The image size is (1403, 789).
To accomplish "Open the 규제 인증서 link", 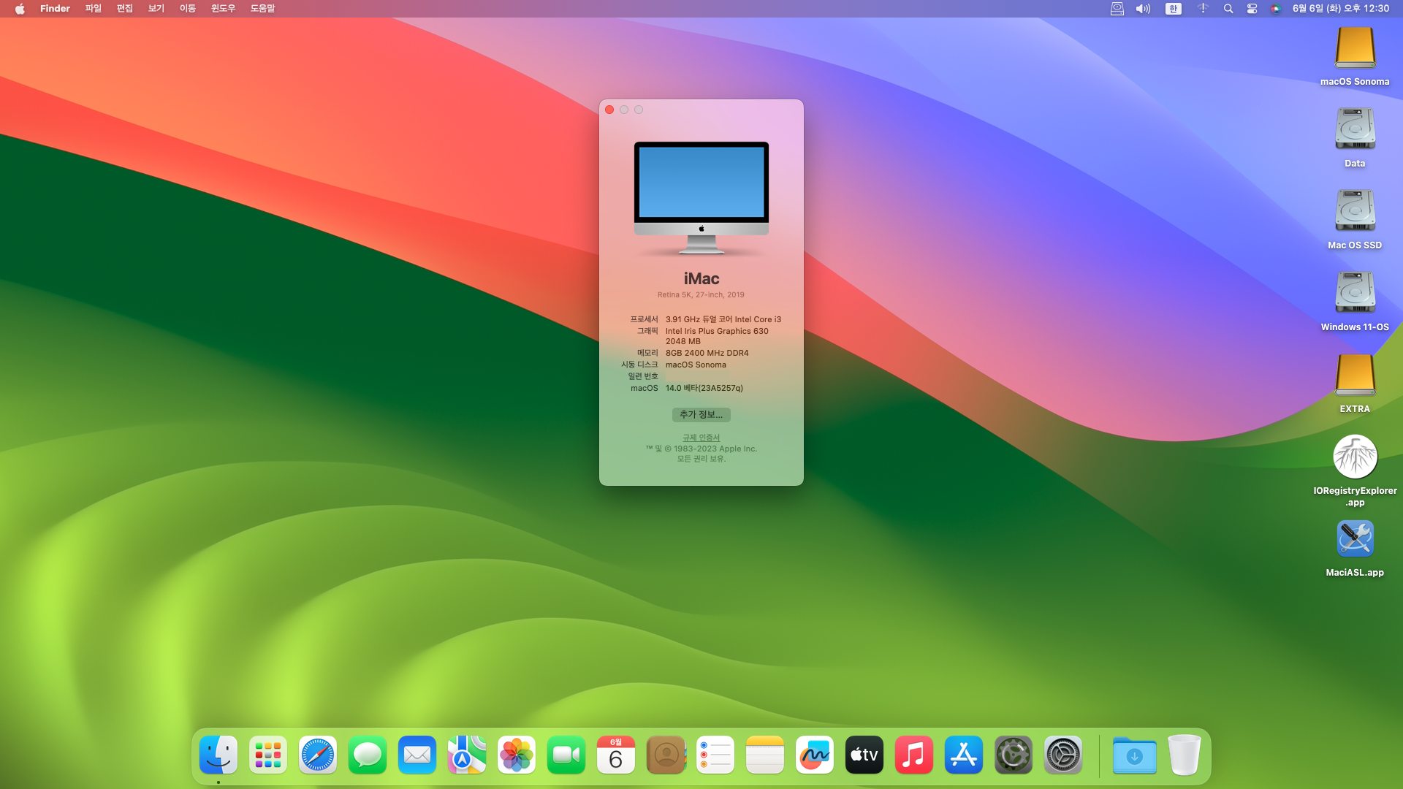I will point(701,438).
